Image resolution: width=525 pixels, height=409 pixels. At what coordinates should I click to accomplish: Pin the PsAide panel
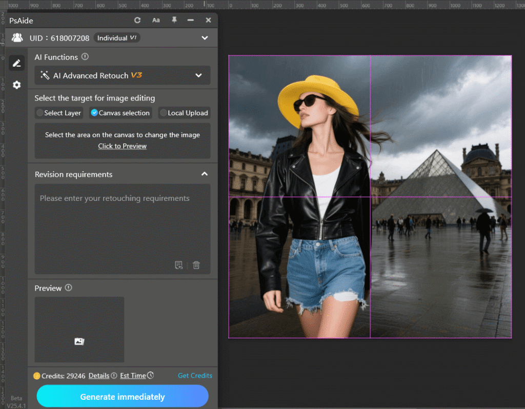point(174,20)
